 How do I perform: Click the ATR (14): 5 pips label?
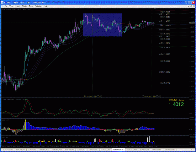click(176, 100)
